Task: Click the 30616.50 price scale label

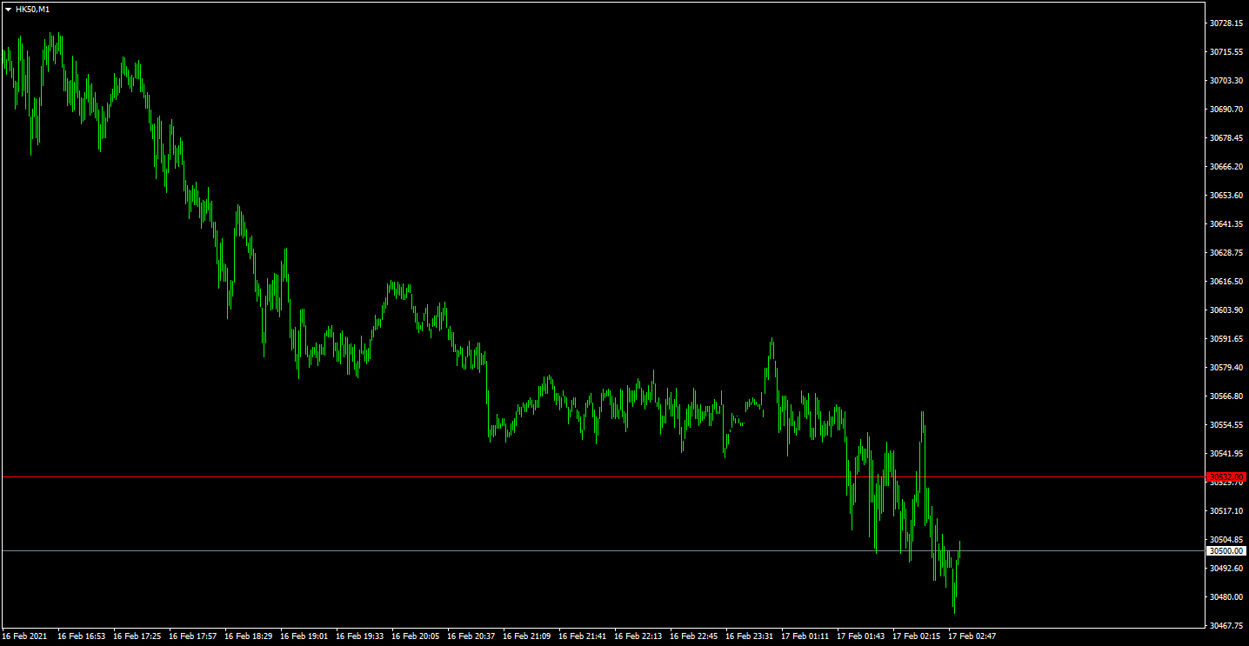Action: coord(1226,282)
